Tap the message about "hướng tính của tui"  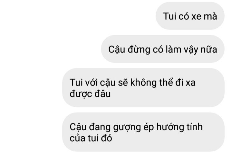pyautogui.click(x=143, y=132)
